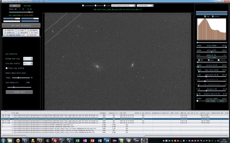Open the clip star profile dropdown
Viewport: 230px width, 143px height.
pyautogui.click(x=28, y=63)
